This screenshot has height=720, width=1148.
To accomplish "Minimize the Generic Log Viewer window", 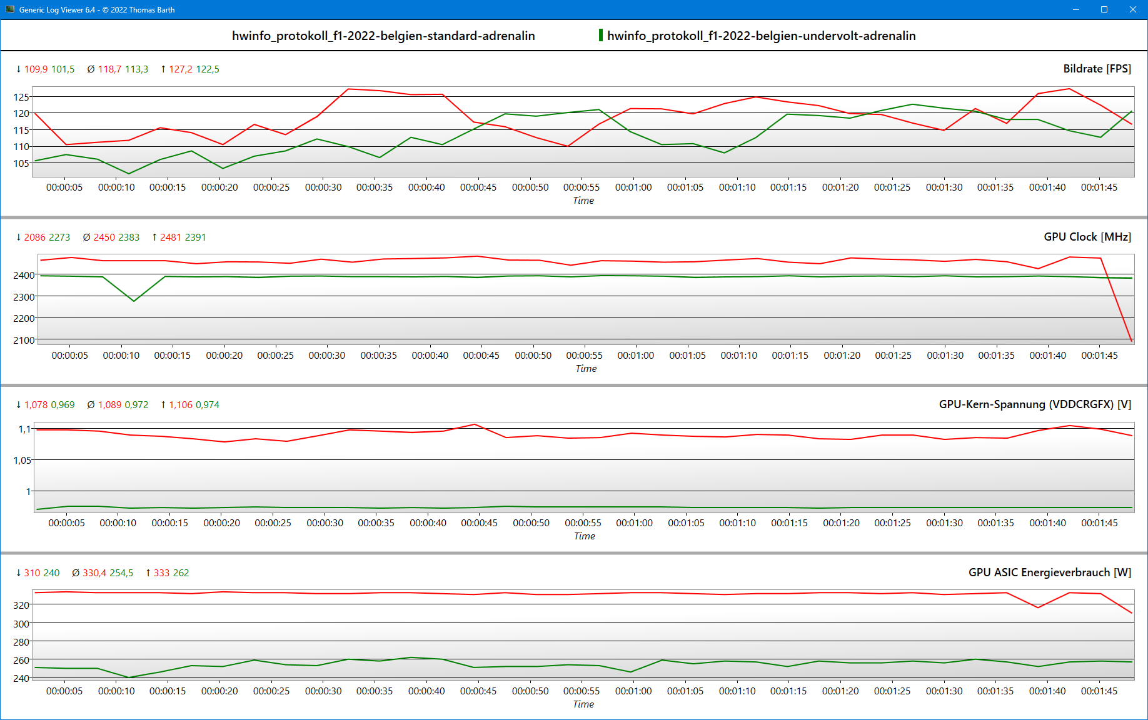I will (1076, 9).
